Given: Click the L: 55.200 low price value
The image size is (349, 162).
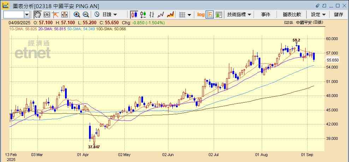Looking at the screenshot, I should [88, 23].
